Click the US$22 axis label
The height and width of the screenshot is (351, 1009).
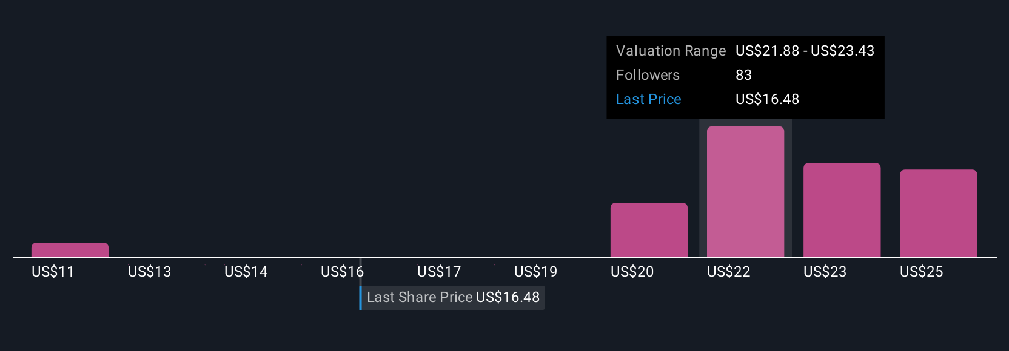(728, 272)
